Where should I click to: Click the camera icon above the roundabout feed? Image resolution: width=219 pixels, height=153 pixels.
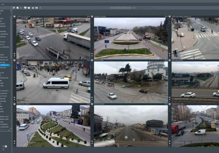92,17
